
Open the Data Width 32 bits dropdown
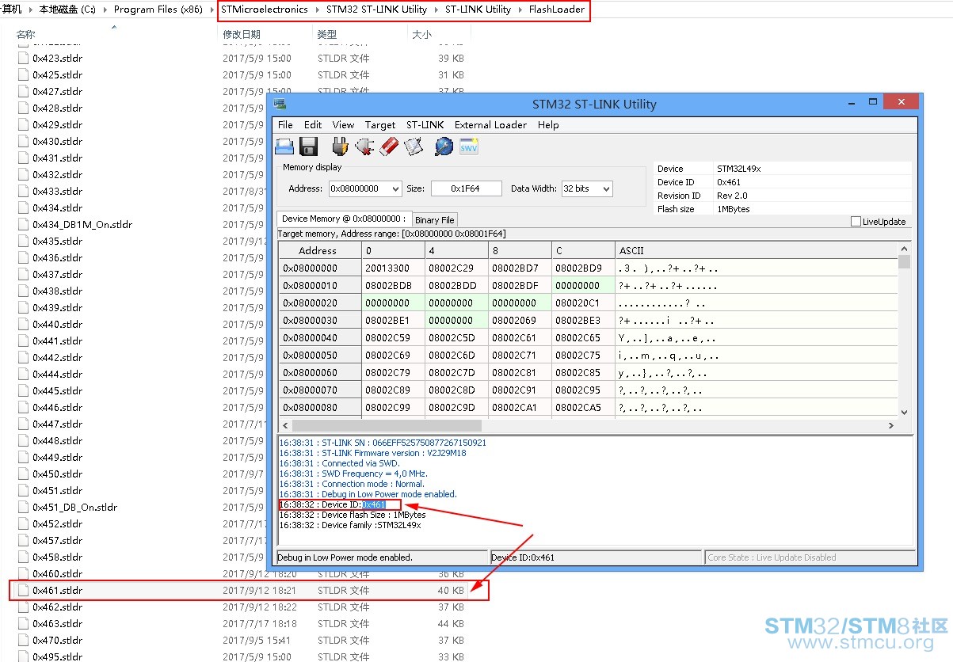(606, 188)
